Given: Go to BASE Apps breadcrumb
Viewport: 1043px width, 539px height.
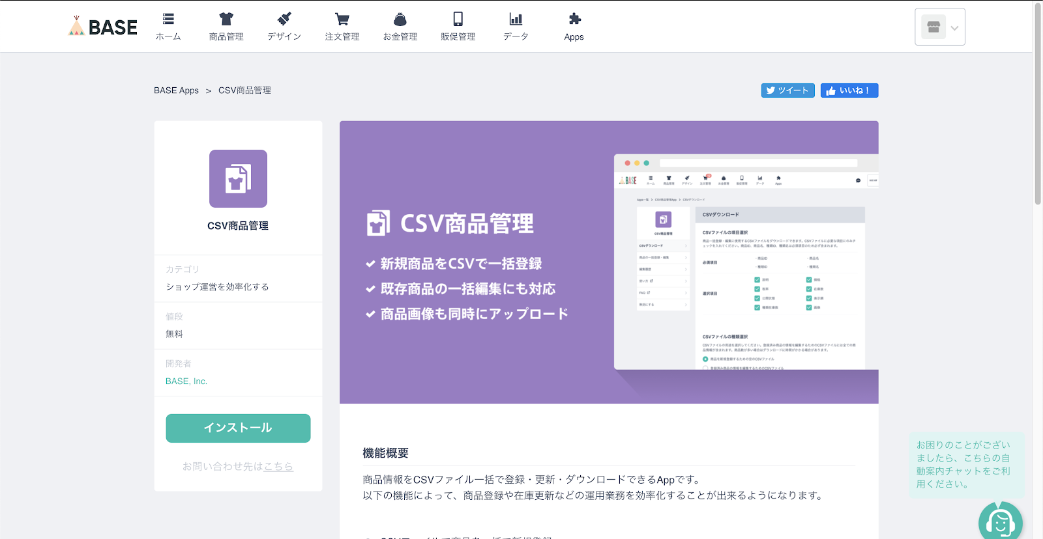Looking at the screenshot, I should tap(176, 90).
